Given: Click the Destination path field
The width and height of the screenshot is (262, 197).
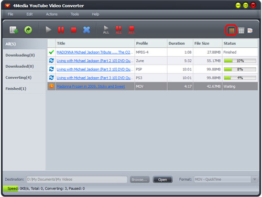Looking at the screenshot, I should click(77, 179).
